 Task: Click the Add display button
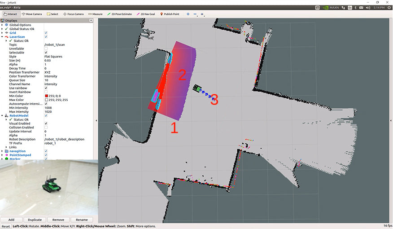tap(11, 220)
